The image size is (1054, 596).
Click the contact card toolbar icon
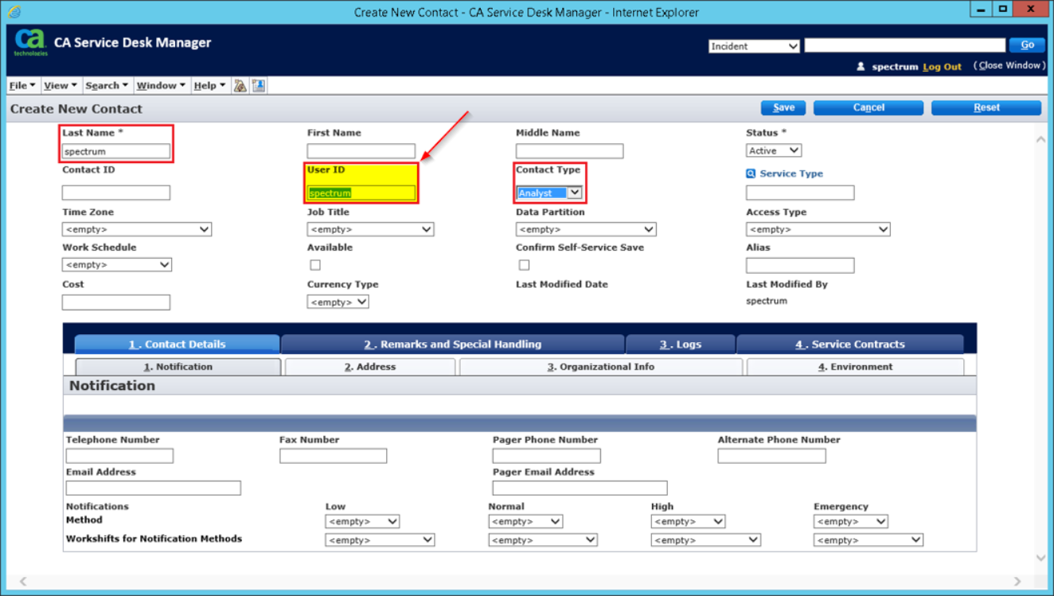(259, 85)
